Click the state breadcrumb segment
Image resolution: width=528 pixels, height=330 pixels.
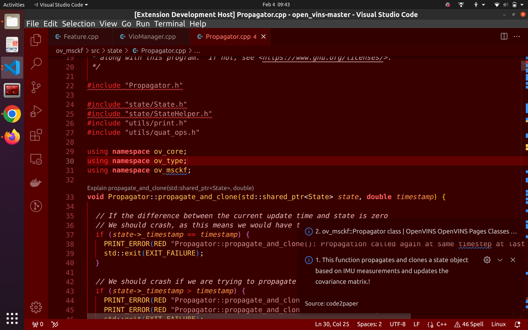[x=114, y=51]
